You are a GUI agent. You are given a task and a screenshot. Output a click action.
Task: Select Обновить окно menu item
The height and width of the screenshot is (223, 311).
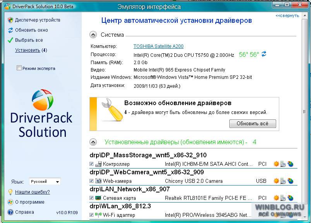pyautogui.click(x=31, y=30)
